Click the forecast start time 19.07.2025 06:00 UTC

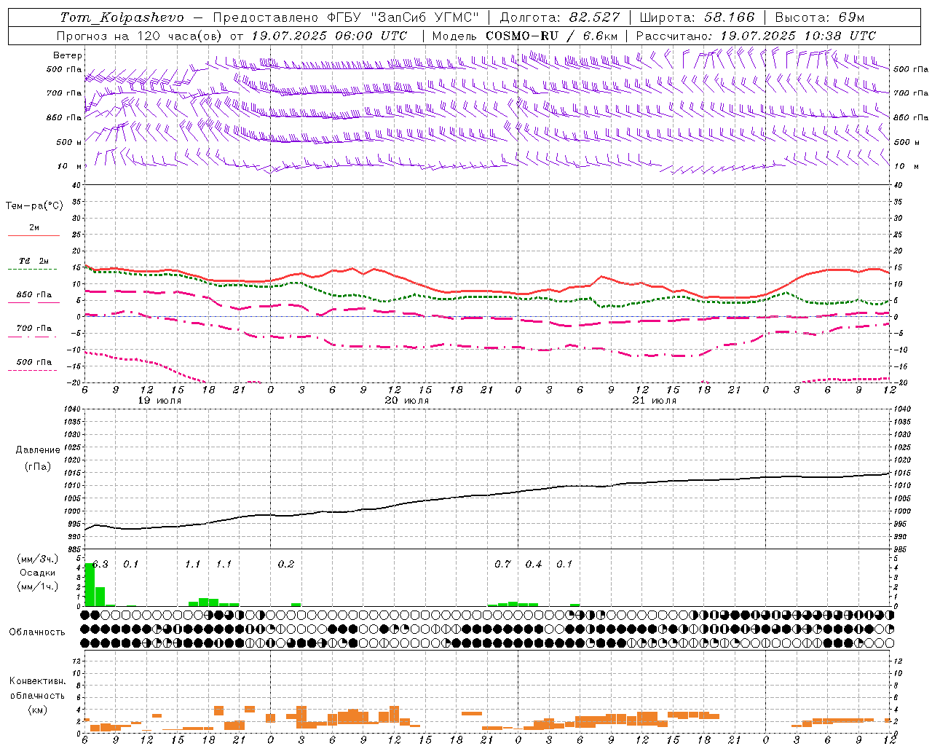tap(329, 36)
